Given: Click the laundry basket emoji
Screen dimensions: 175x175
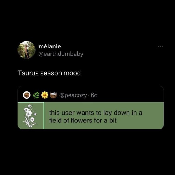Looking at the screenshot, I should [53, 95].
